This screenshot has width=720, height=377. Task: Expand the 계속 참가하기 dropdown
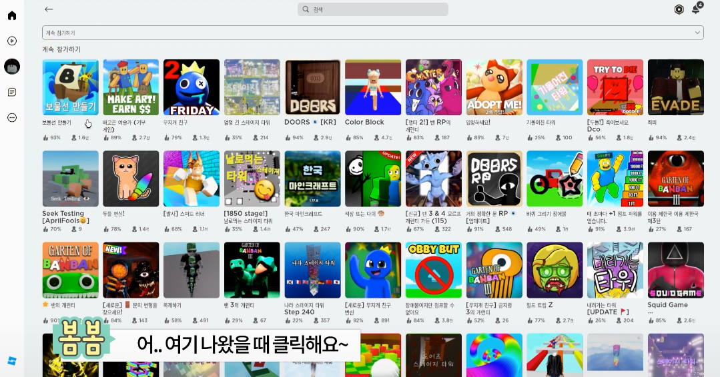373,33
